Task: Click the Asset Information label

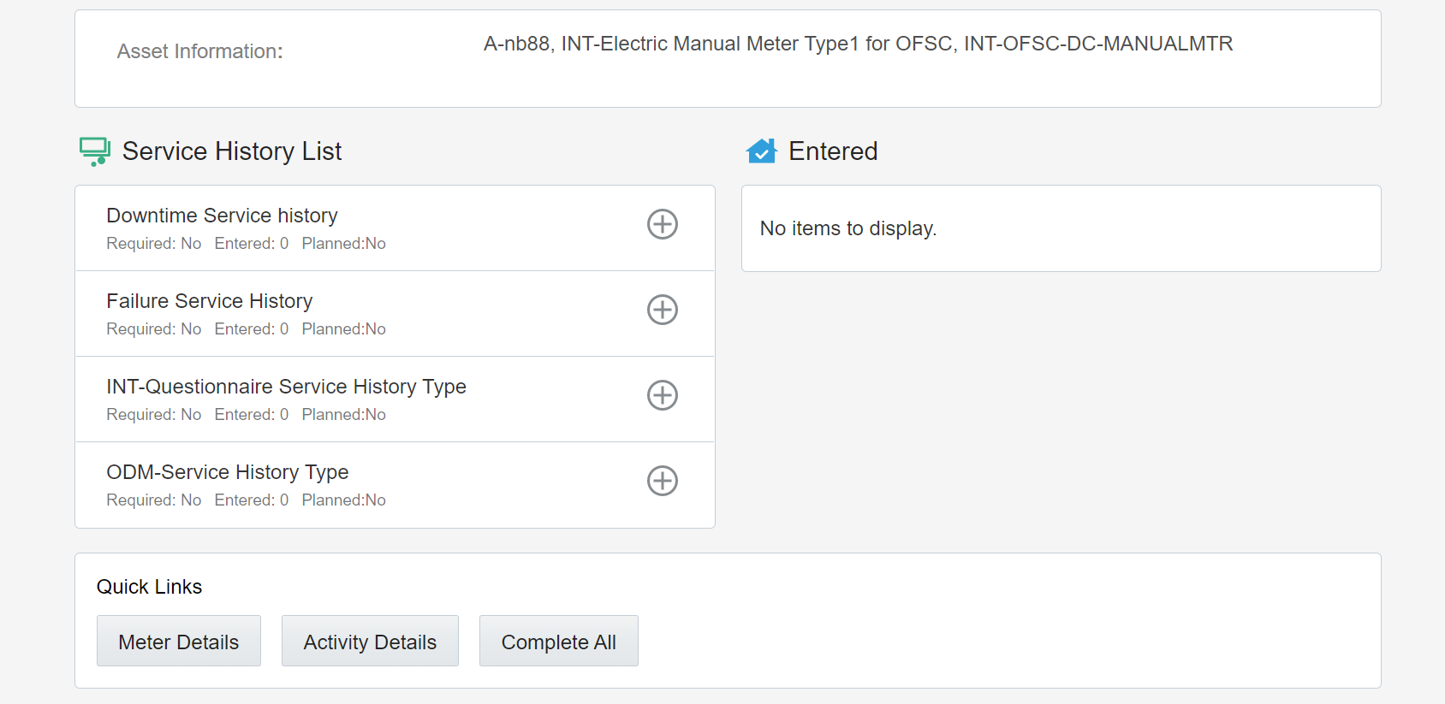Action: point(199,51)
